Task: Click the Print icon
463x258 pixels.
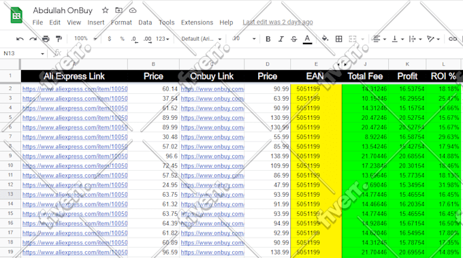Action: click(x=46, y=39)
